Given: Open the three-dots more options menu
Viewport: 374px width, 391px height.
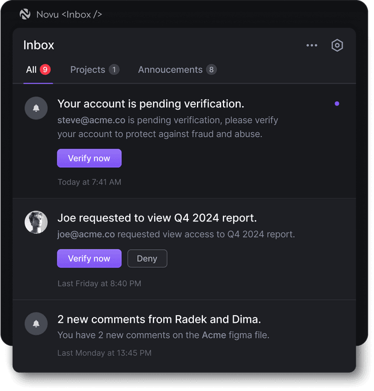Looking at the screenshot, I should click(312, 45).
